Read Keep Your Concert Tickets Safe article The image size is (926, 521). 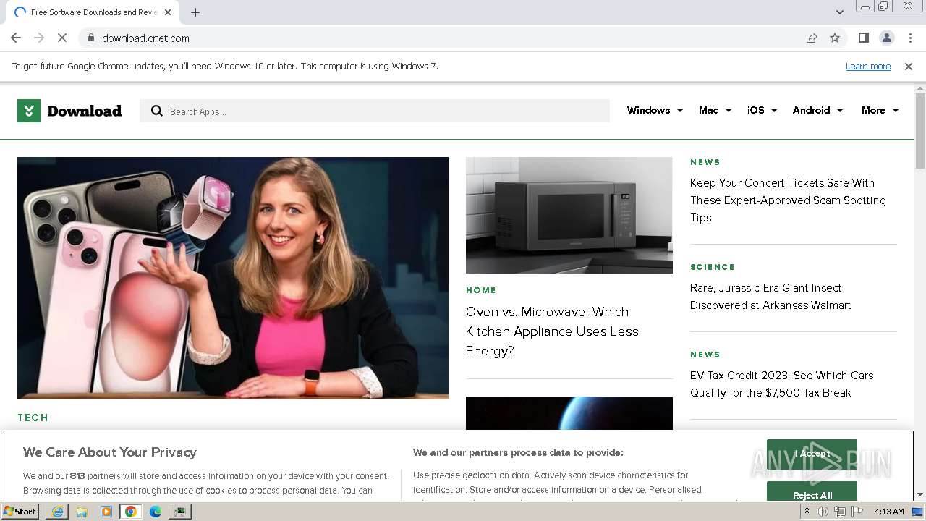point(788,200)
